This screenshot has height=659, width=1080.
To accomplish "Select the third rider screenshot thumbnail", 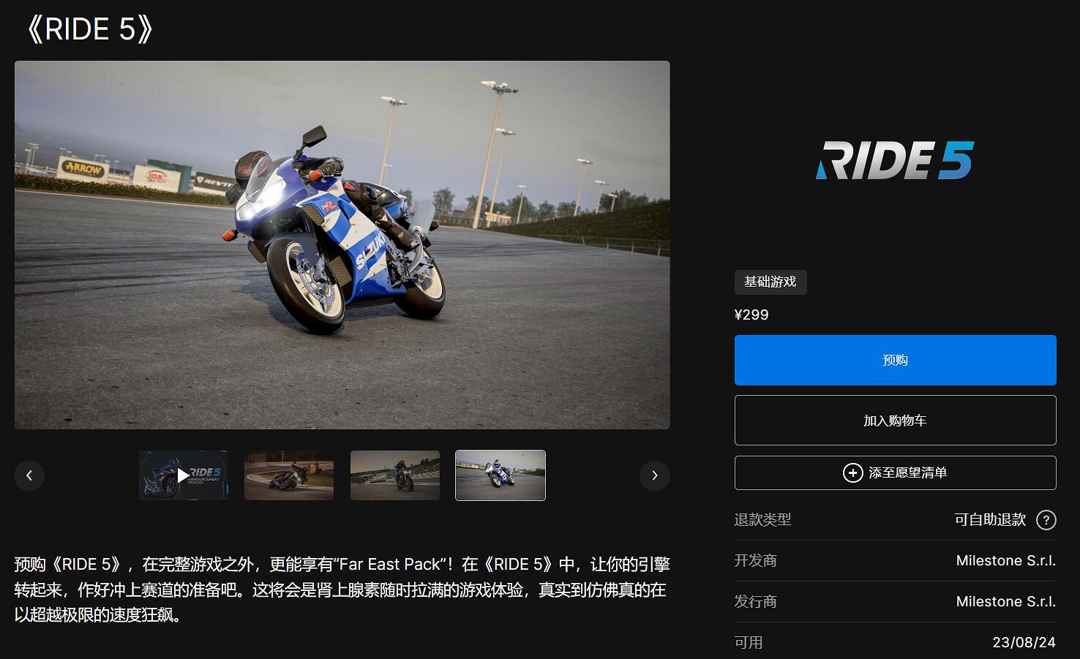I will (394, 475).
